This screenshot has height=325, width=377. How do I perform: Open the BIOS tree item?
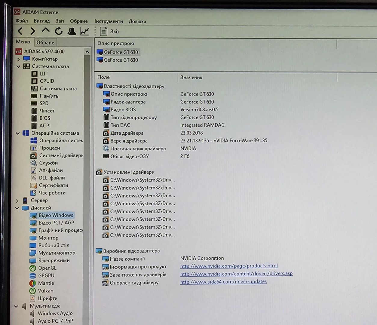[x=45, y=118]
